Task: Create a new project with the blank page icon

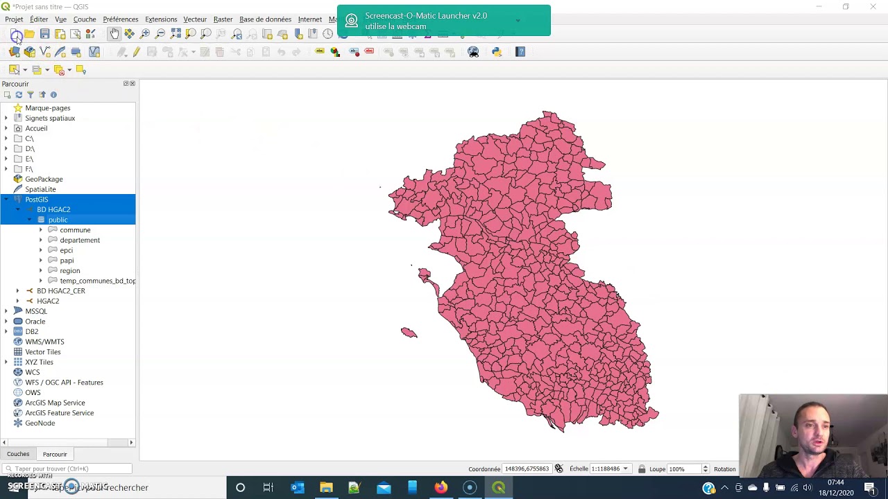Action: coord(15,35)
